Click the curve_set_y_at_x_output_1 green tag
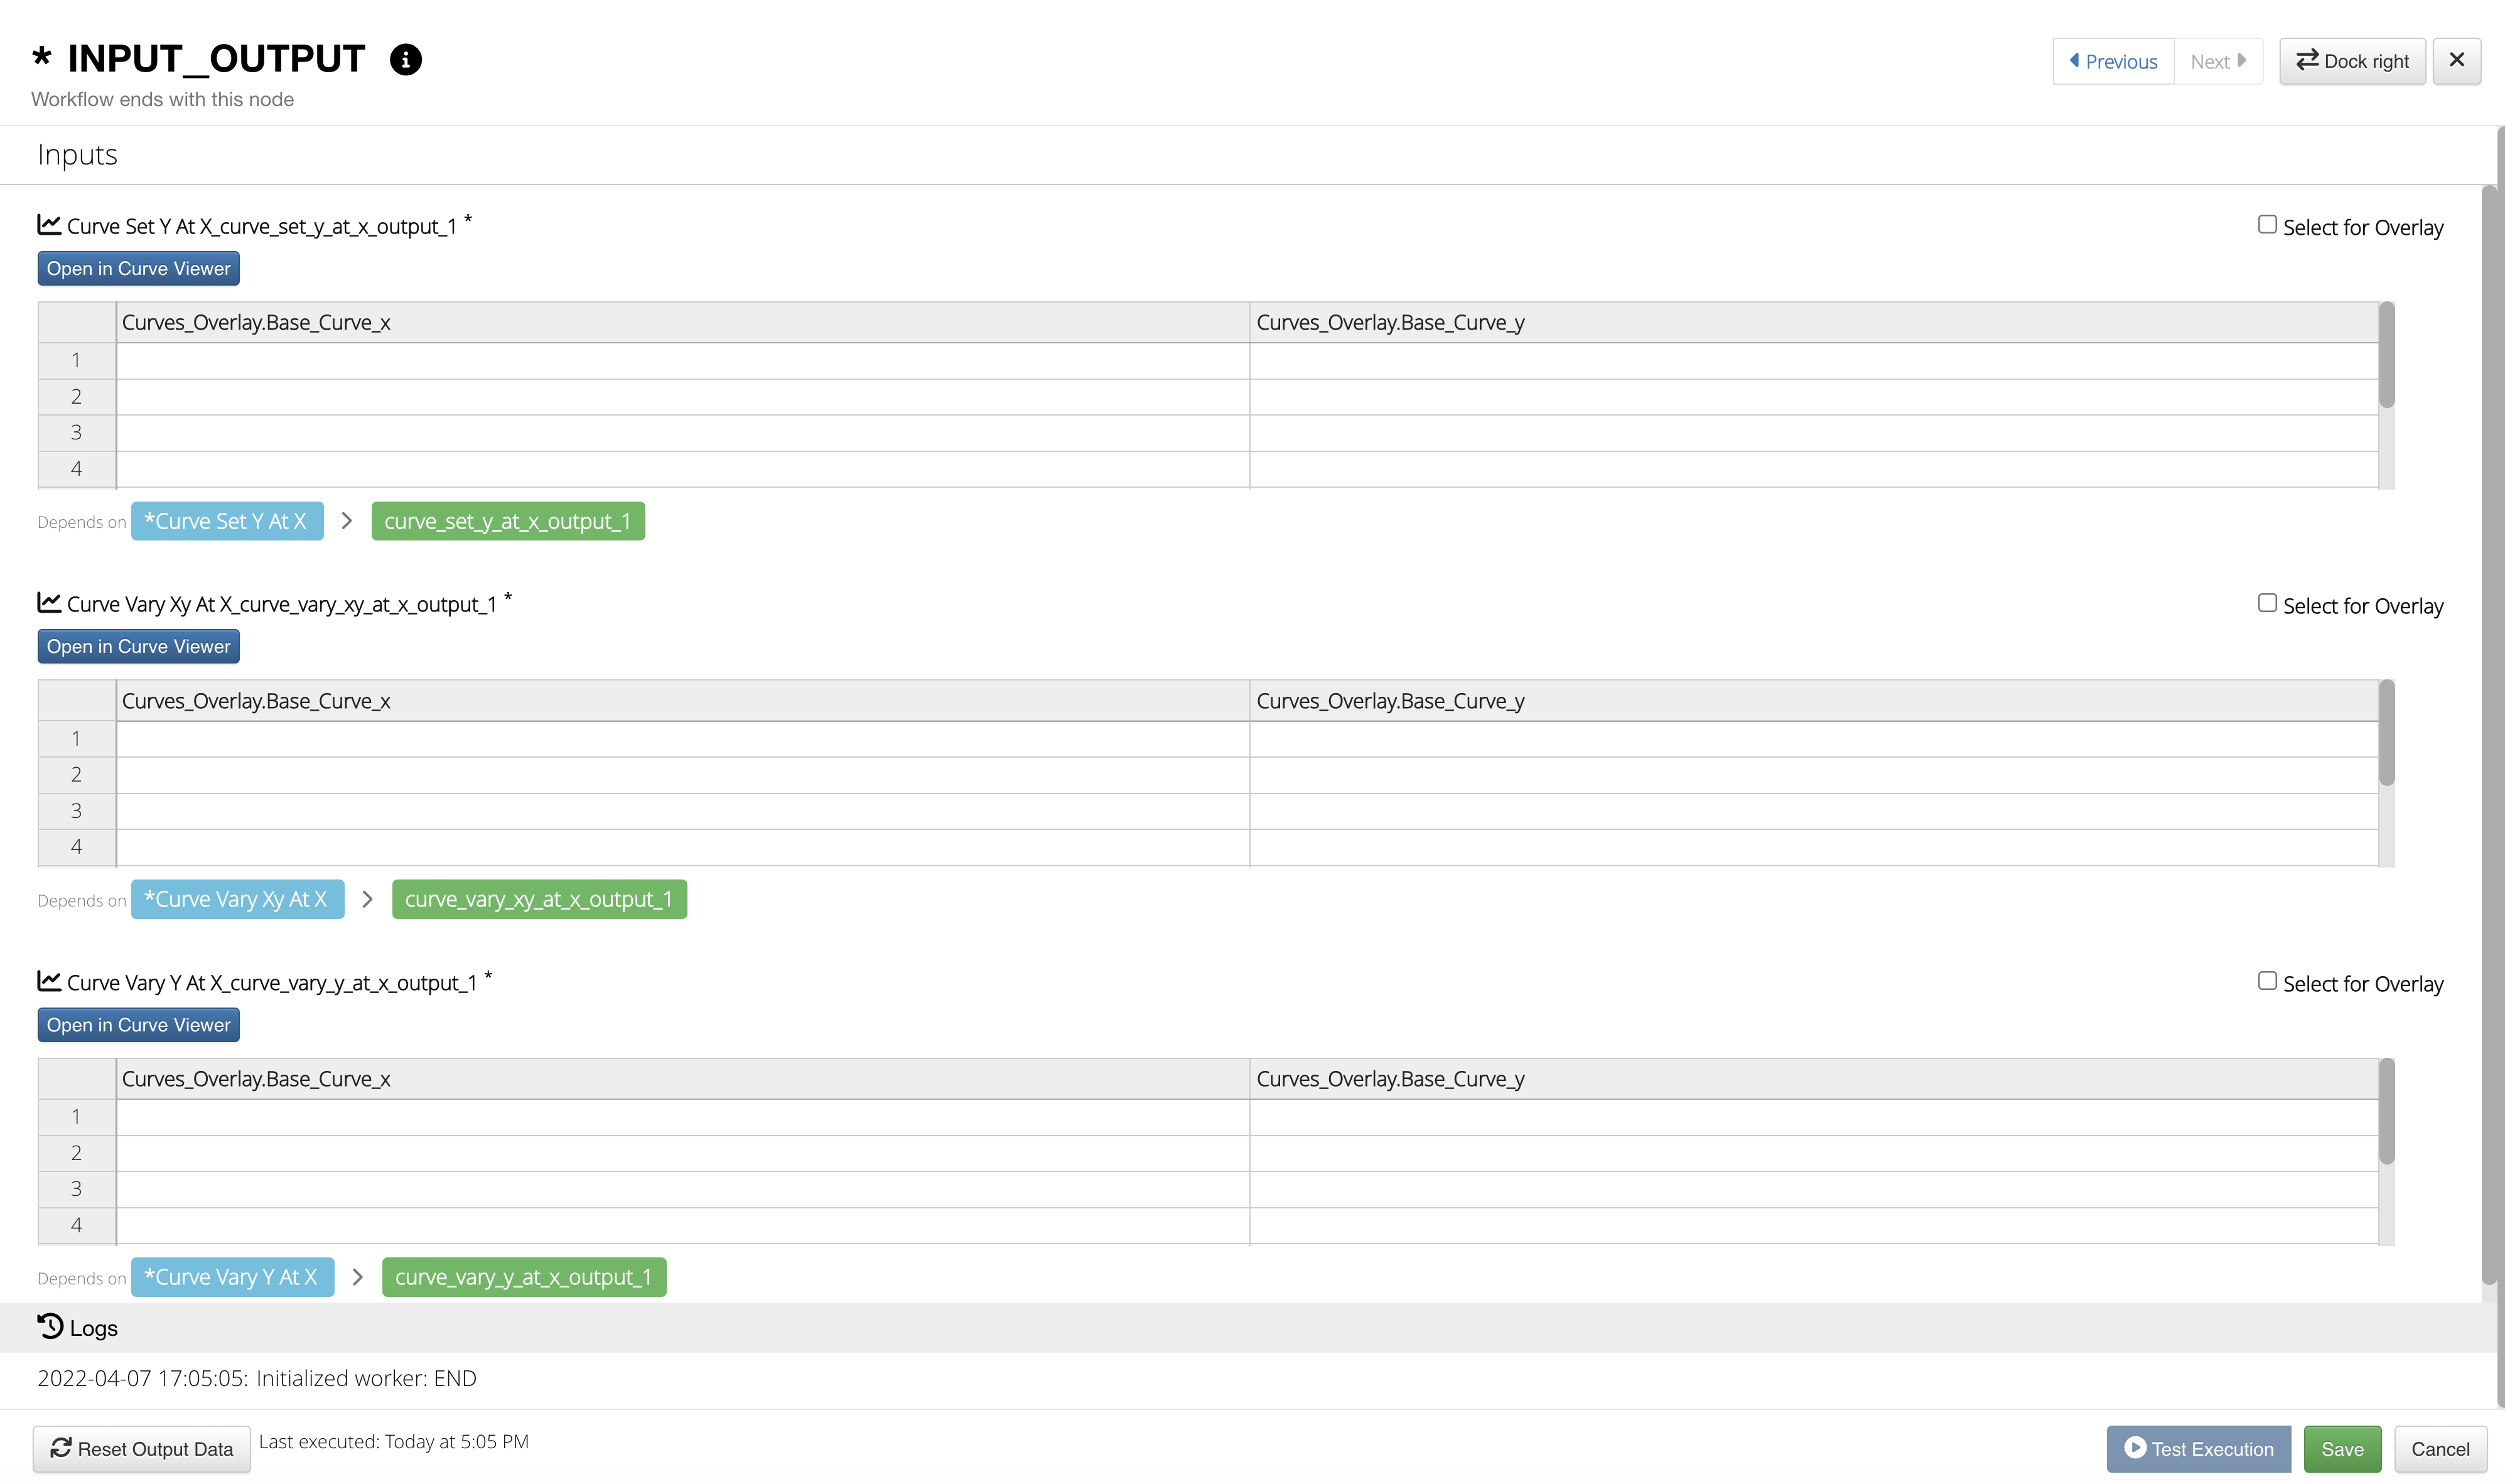 pyautogui.click(x=508, y=521)
